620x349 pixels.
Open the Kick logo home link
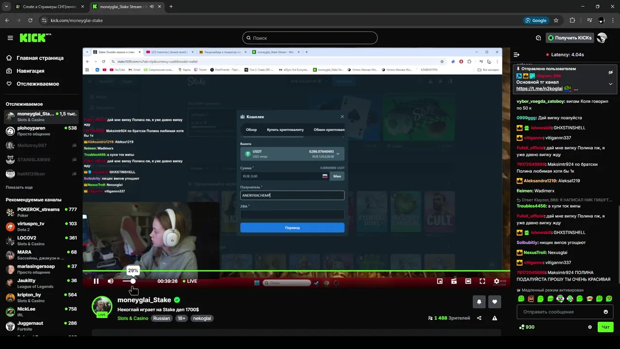coord(35,38)
